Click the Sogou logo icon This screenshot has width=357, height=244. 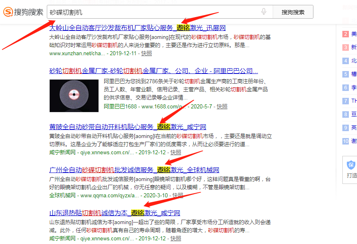[8, 12]
